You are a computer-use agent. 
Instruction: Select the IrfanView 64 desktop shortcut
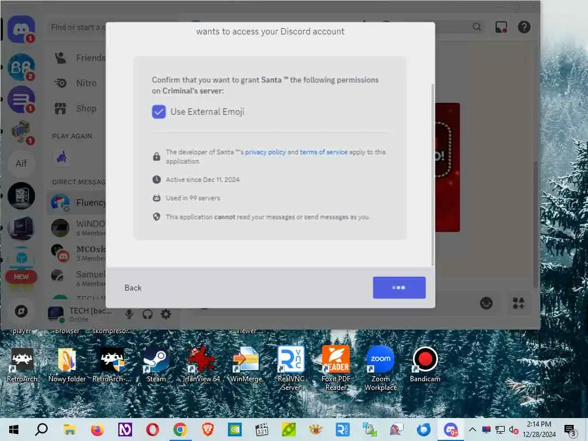pos(202,365)
